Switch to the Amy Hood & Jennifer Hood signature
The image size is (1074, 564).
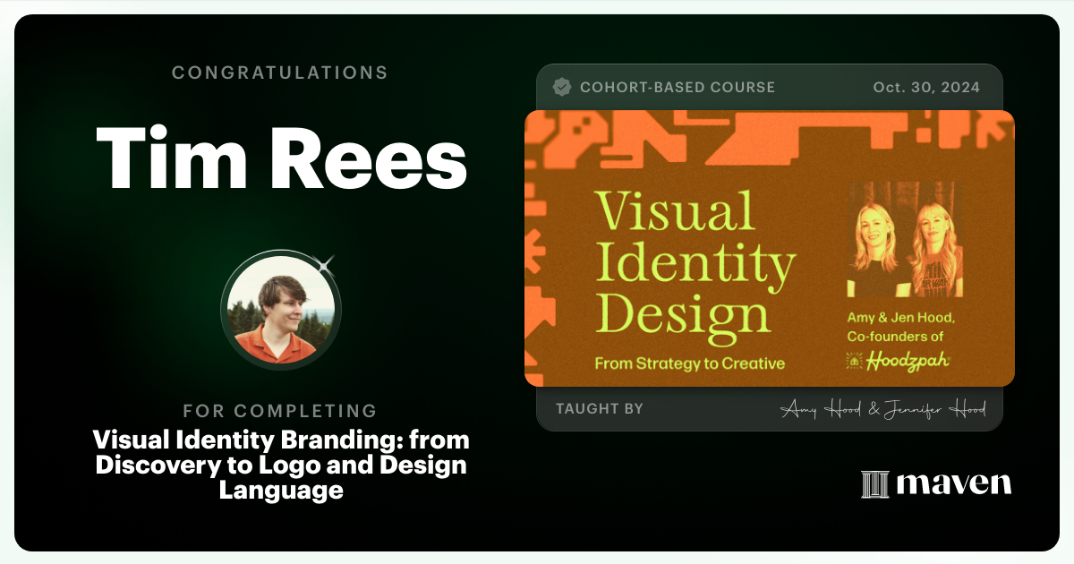(x=886, y=408)
